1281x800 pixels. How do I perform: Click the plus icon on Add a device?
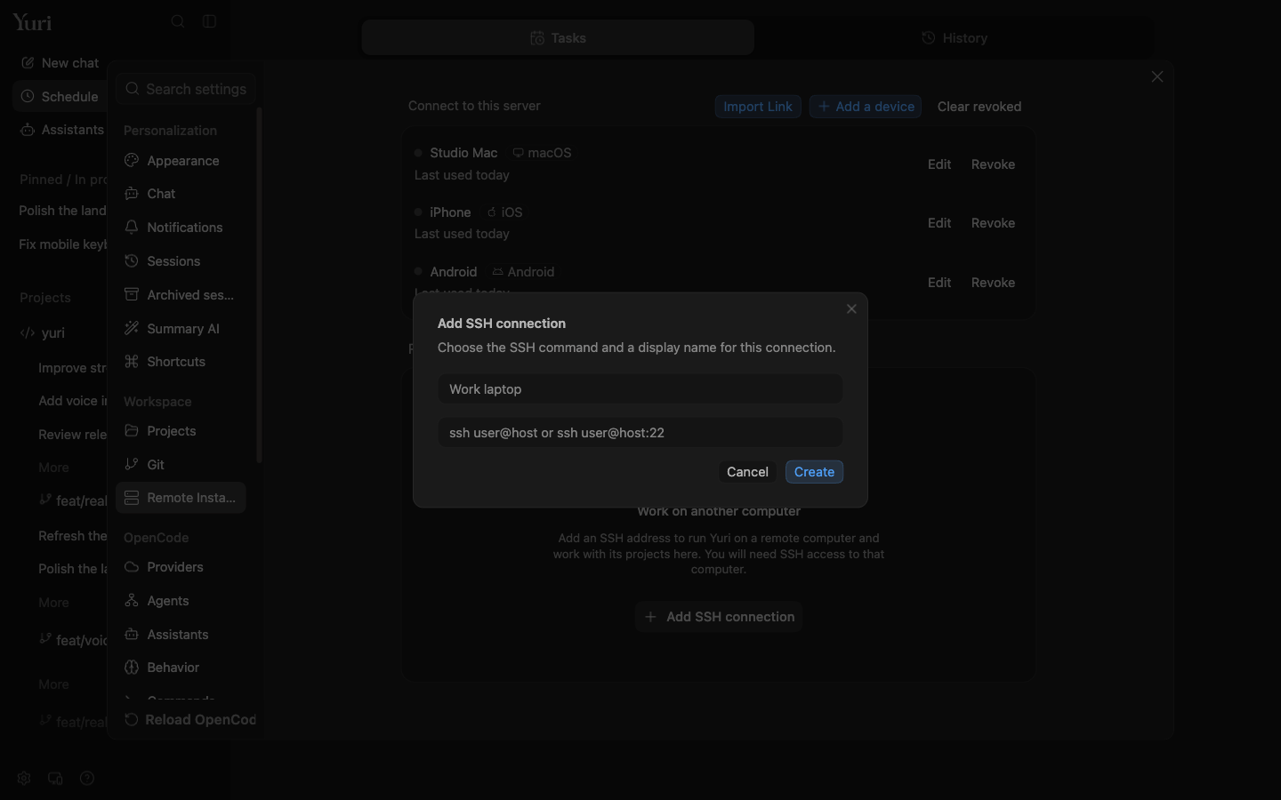coord(824,107)
